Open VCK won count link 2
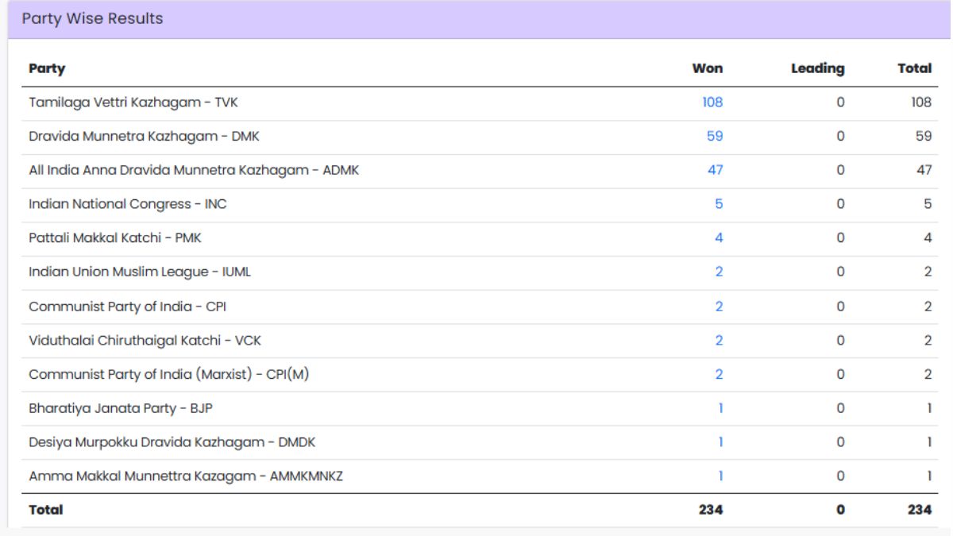 click(x=719, y=340)
